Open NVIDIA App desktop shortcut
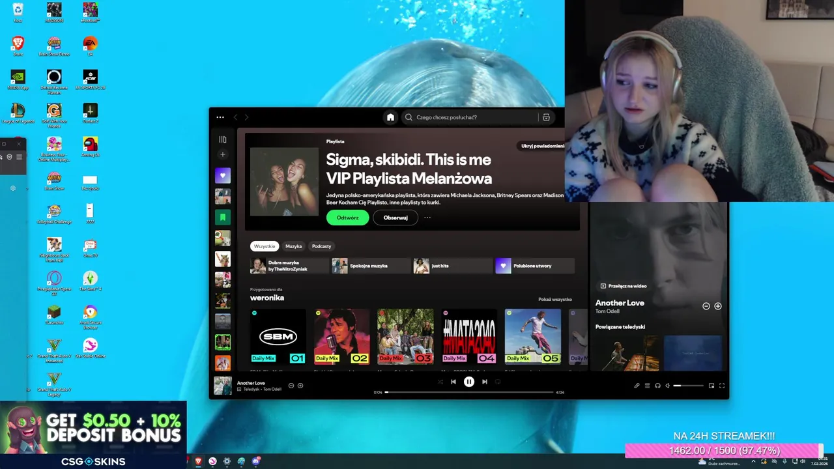This screenshot has width=834, height=469. click(x=18, y=79)
